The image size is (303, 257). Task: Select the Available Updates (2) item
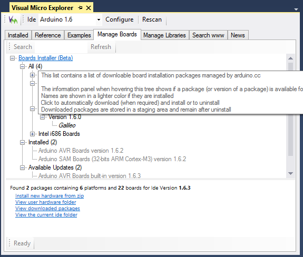(55, 167)
